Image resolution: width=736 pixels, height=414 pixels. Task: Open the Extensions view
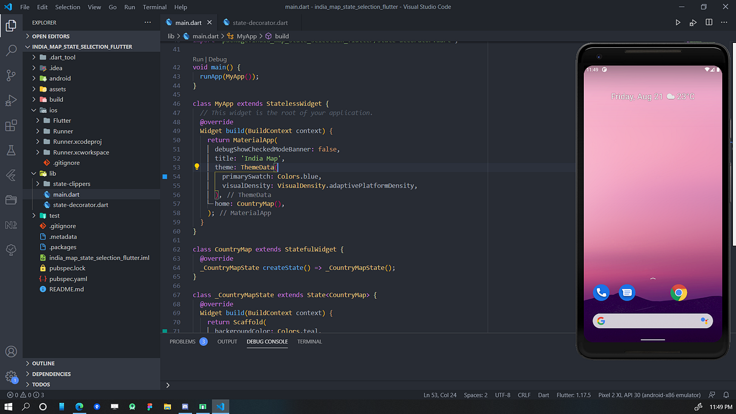click(x=11, y=125)
